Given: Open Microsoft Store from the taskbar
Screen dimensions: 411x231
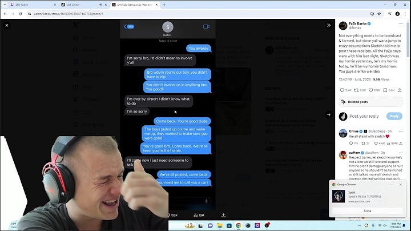Looking at the screenshot, I should (x=229, y=225).
